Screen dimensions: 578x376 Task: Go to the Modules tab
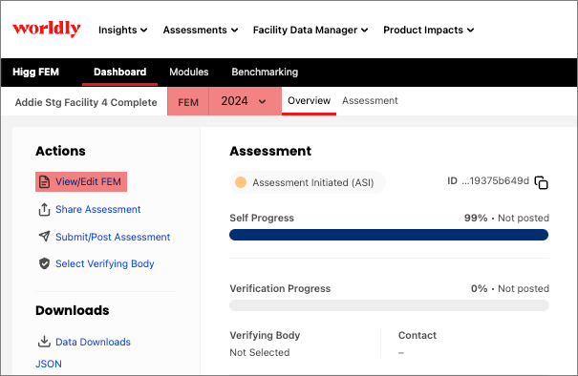pyautogui.click(x=189, y=72)
